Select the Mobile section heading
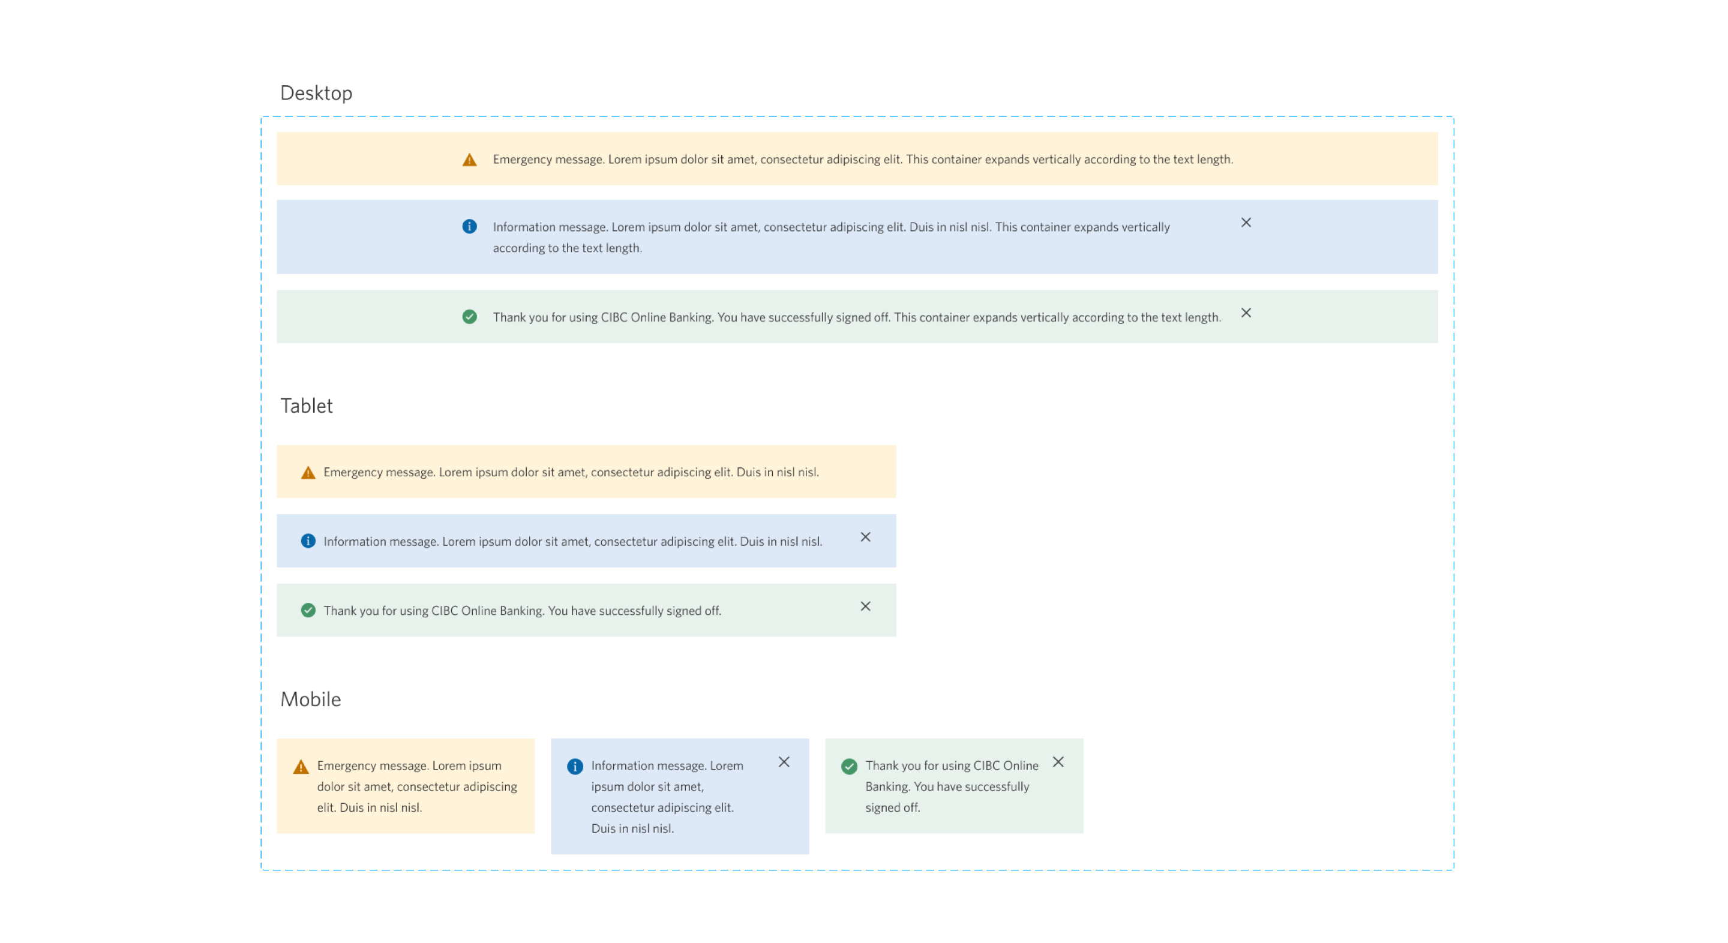 311,699
